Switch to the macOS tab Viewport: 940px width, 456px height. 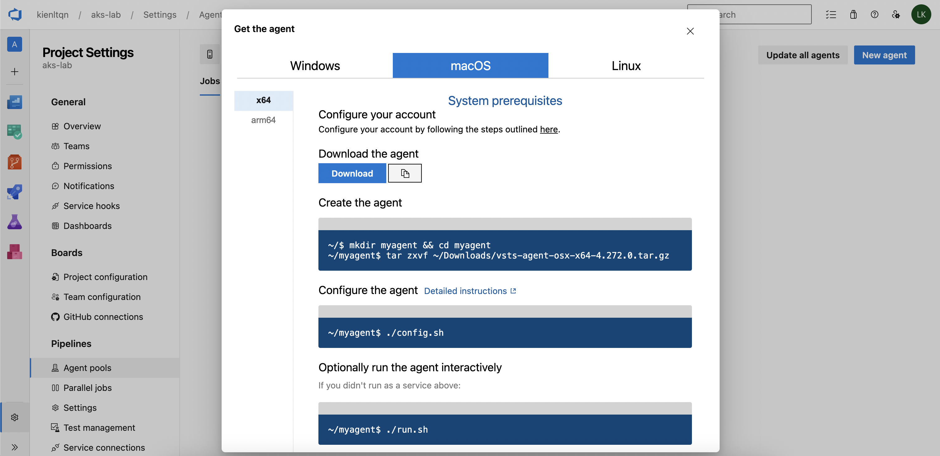(470, 66)
